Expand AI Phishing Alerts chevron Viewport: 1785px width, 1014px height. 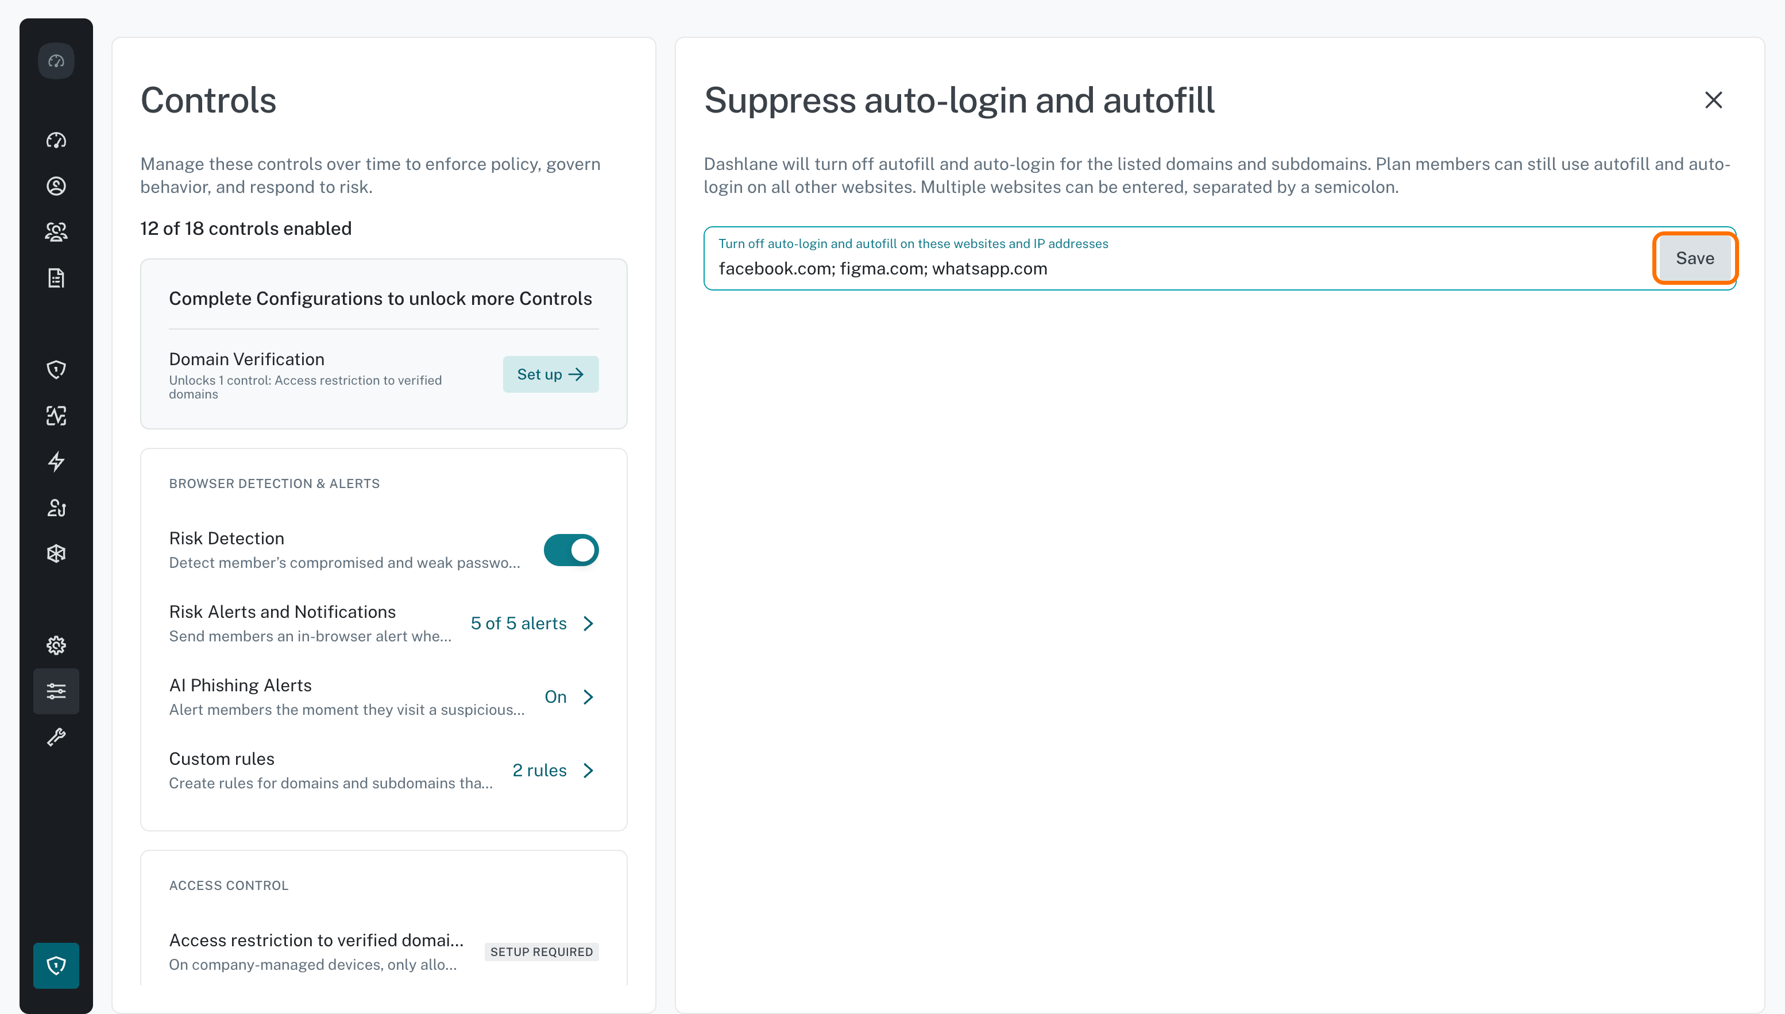coord(589,697)
